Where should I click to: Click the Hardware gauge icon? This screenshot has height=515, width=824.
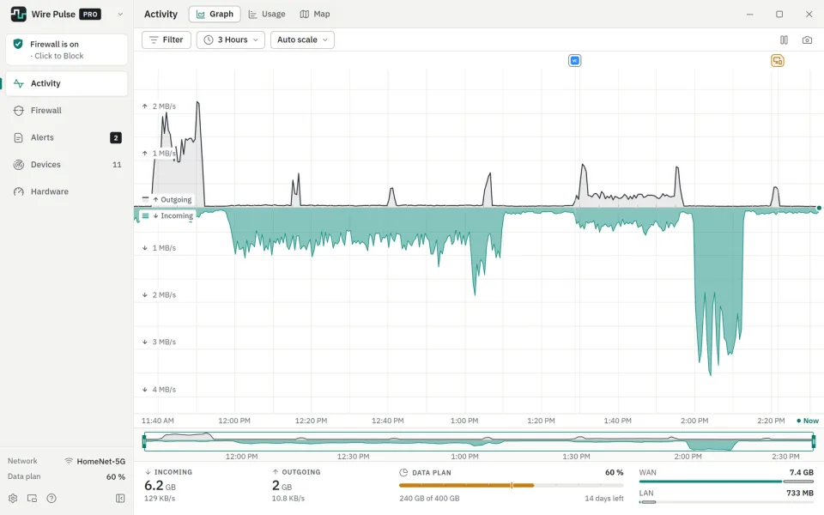pos(18,191)
